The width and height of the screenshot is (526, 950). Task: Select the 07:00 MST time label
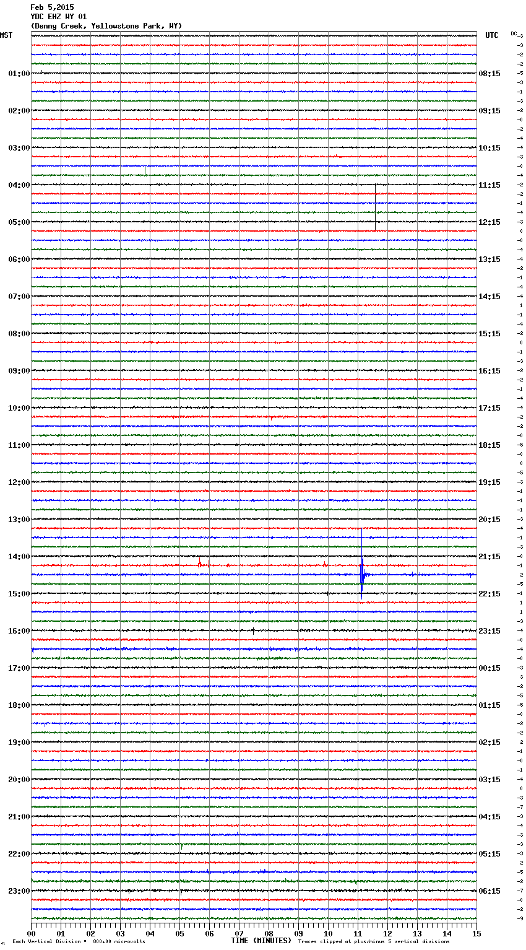tap(19, 297)
